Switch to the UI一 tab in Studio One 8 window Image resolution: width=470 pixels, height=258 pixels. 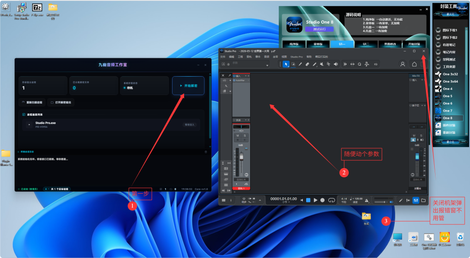click(342, 44)
